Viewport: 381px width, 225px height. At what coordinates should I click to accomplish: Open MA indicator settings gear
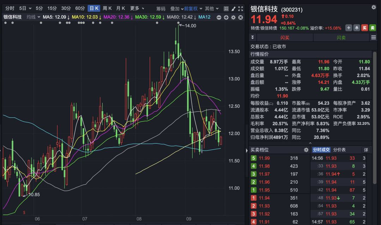coord(233,17)
